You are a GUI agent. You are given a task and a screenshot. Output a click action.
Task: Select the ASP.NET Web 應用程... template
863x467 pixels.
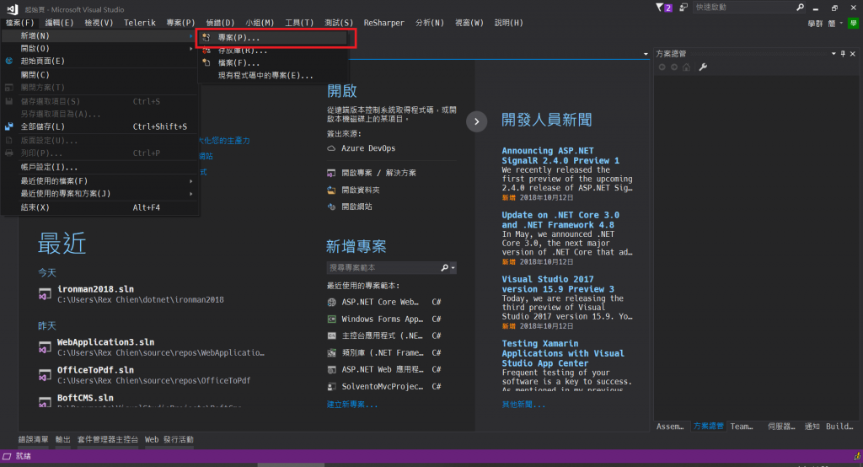coord(383,369)
